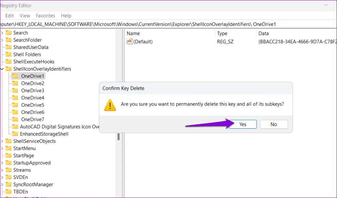Expand the Streams registry key
The width and height of the screenshot is (337, 198).
click(2, 170)
